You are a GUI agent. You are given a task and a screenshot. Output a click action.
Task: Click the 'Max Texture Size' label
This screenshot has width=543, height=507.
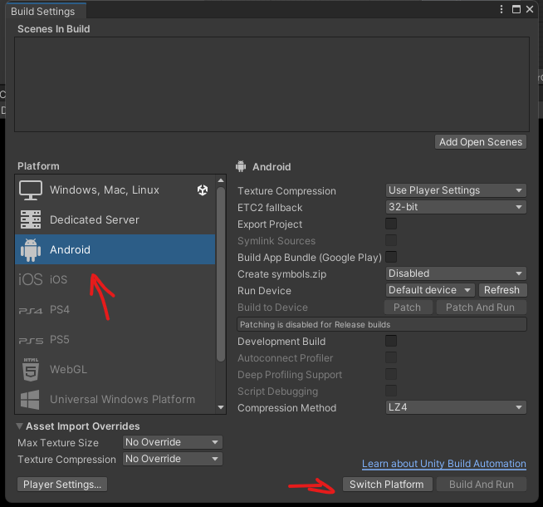coord(58,442)
